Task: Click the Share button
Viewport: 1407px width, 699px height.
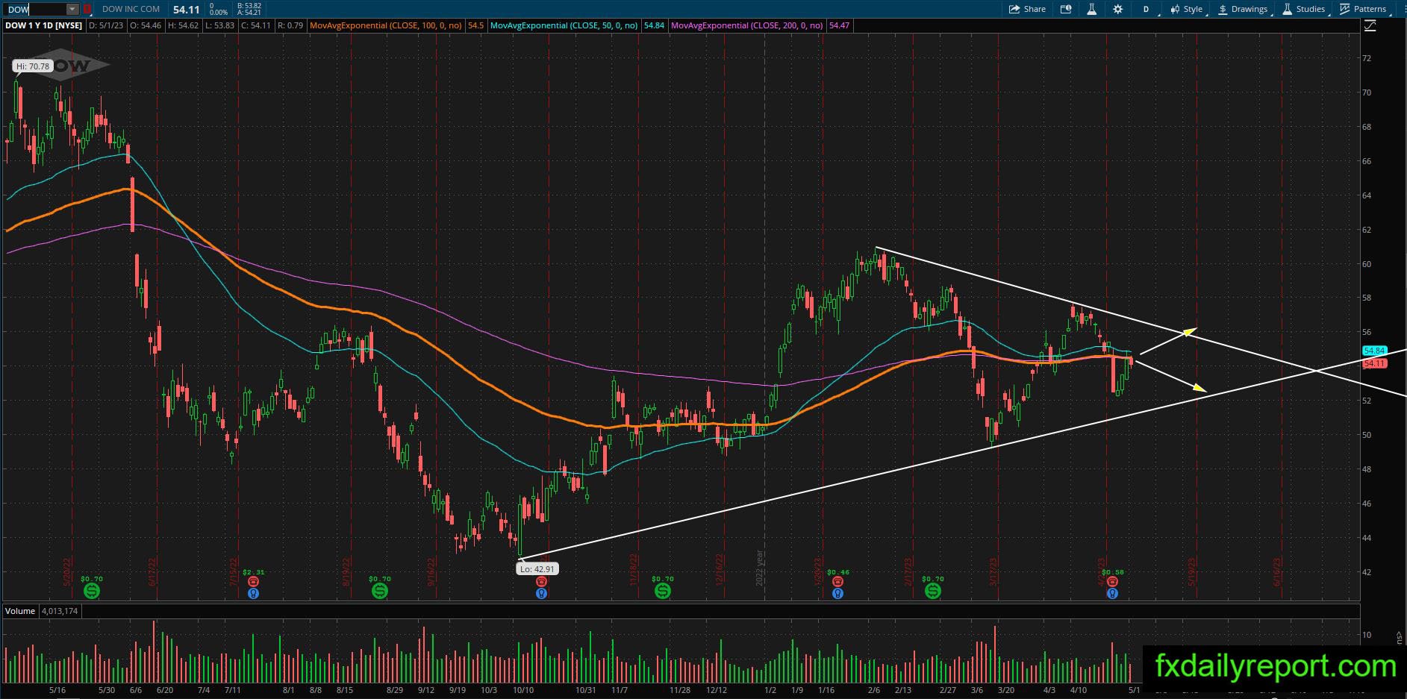Action: pos(1027,9)
